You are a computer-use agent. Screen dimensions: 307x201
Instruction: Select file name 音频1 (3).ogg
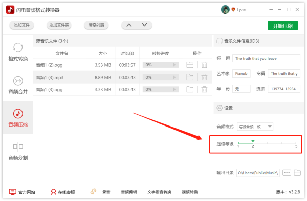tap(49, 90)
